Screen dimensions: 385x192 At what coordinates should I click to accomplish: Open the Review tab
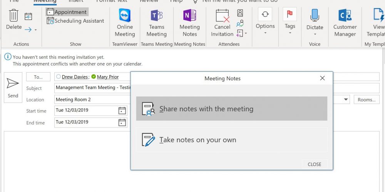[149, 1]
